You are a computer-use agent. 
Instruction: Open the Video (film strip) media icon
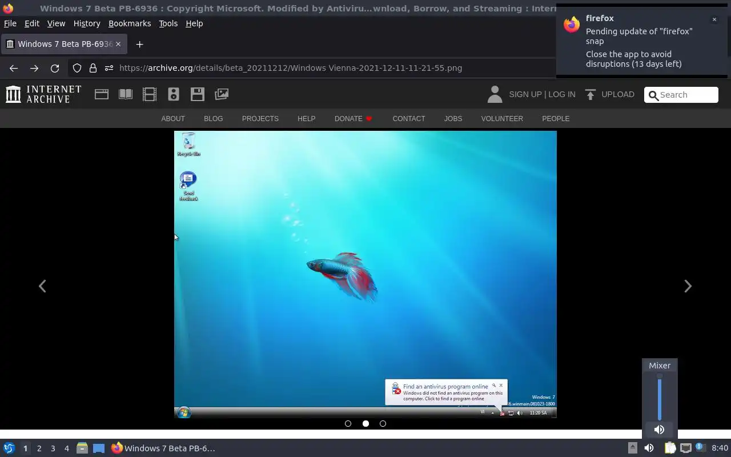point(150,94)
